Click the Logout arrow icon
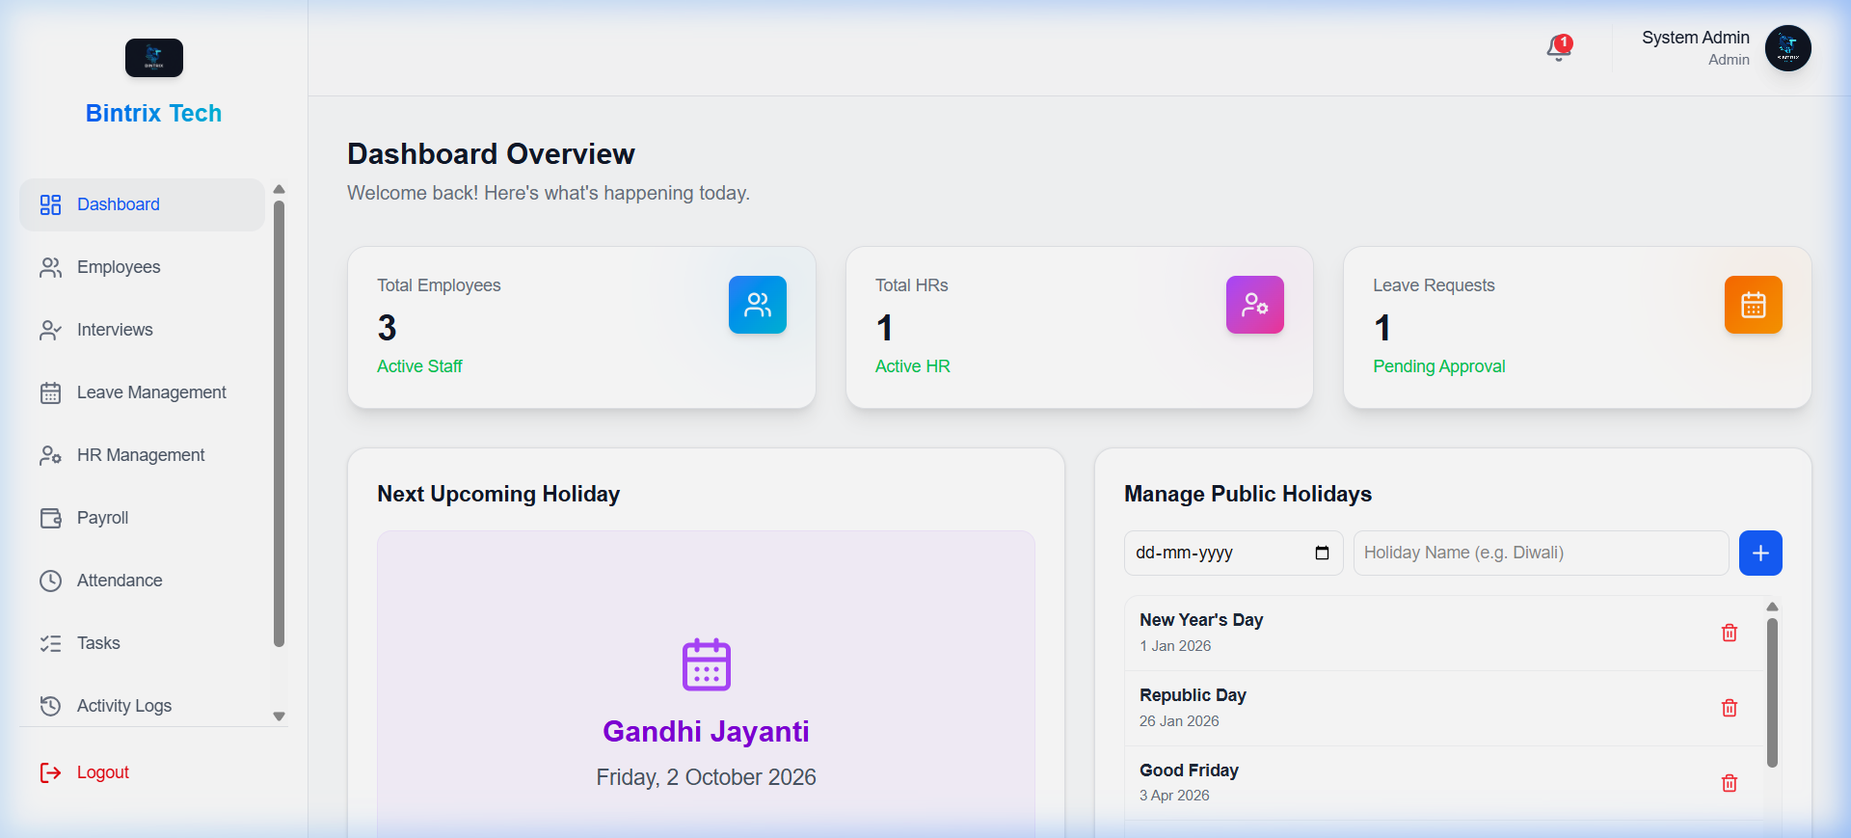1851x838 pixels. pyautogui.click(x=50, y=772)
